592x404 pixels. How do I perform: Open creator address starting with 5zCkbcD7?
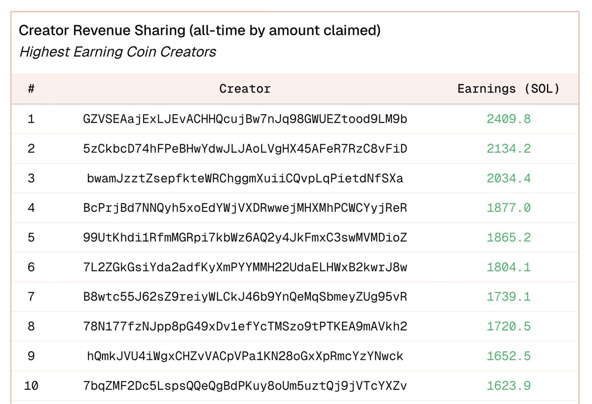245,149
